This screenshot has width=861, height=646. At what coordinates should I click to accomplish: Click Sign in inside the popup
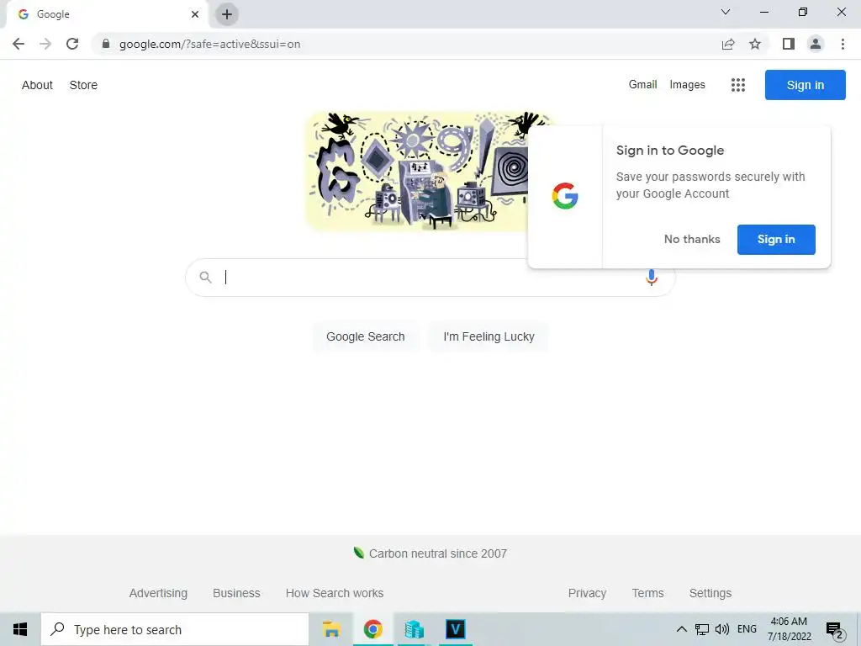pos(776,240)
